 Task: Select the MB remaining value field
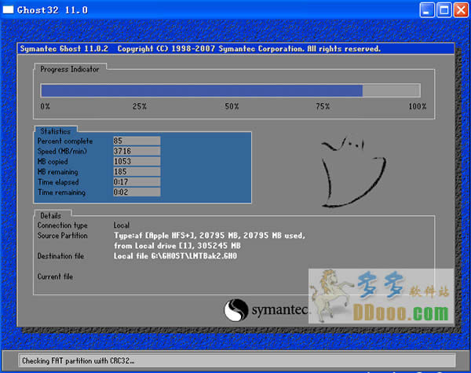136,171
